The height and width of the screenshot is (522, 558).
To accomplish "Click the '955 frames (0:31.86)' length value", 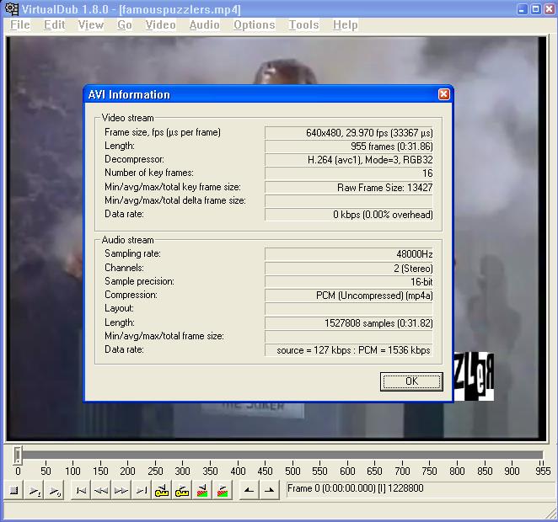I will pyautogui.click(x=349, y=146).
